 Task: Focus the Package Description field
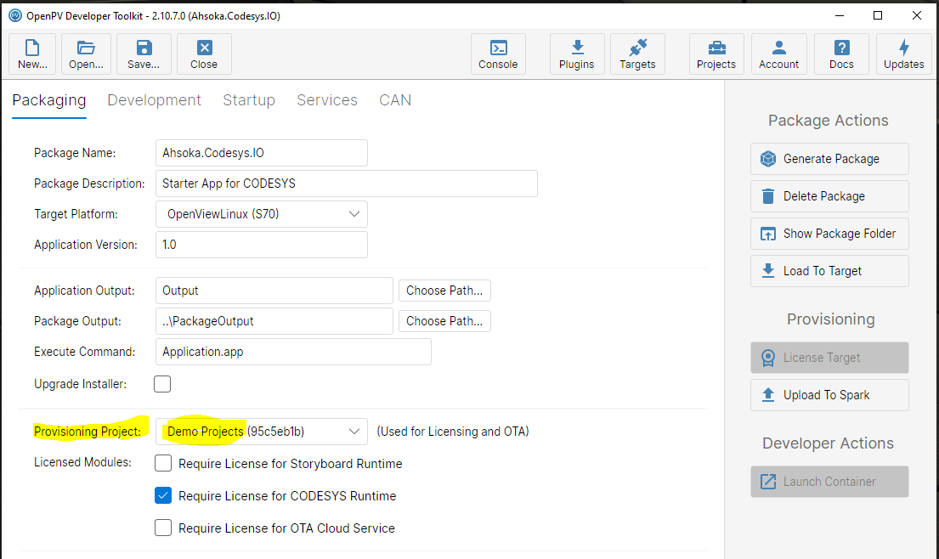pos(346,184)
